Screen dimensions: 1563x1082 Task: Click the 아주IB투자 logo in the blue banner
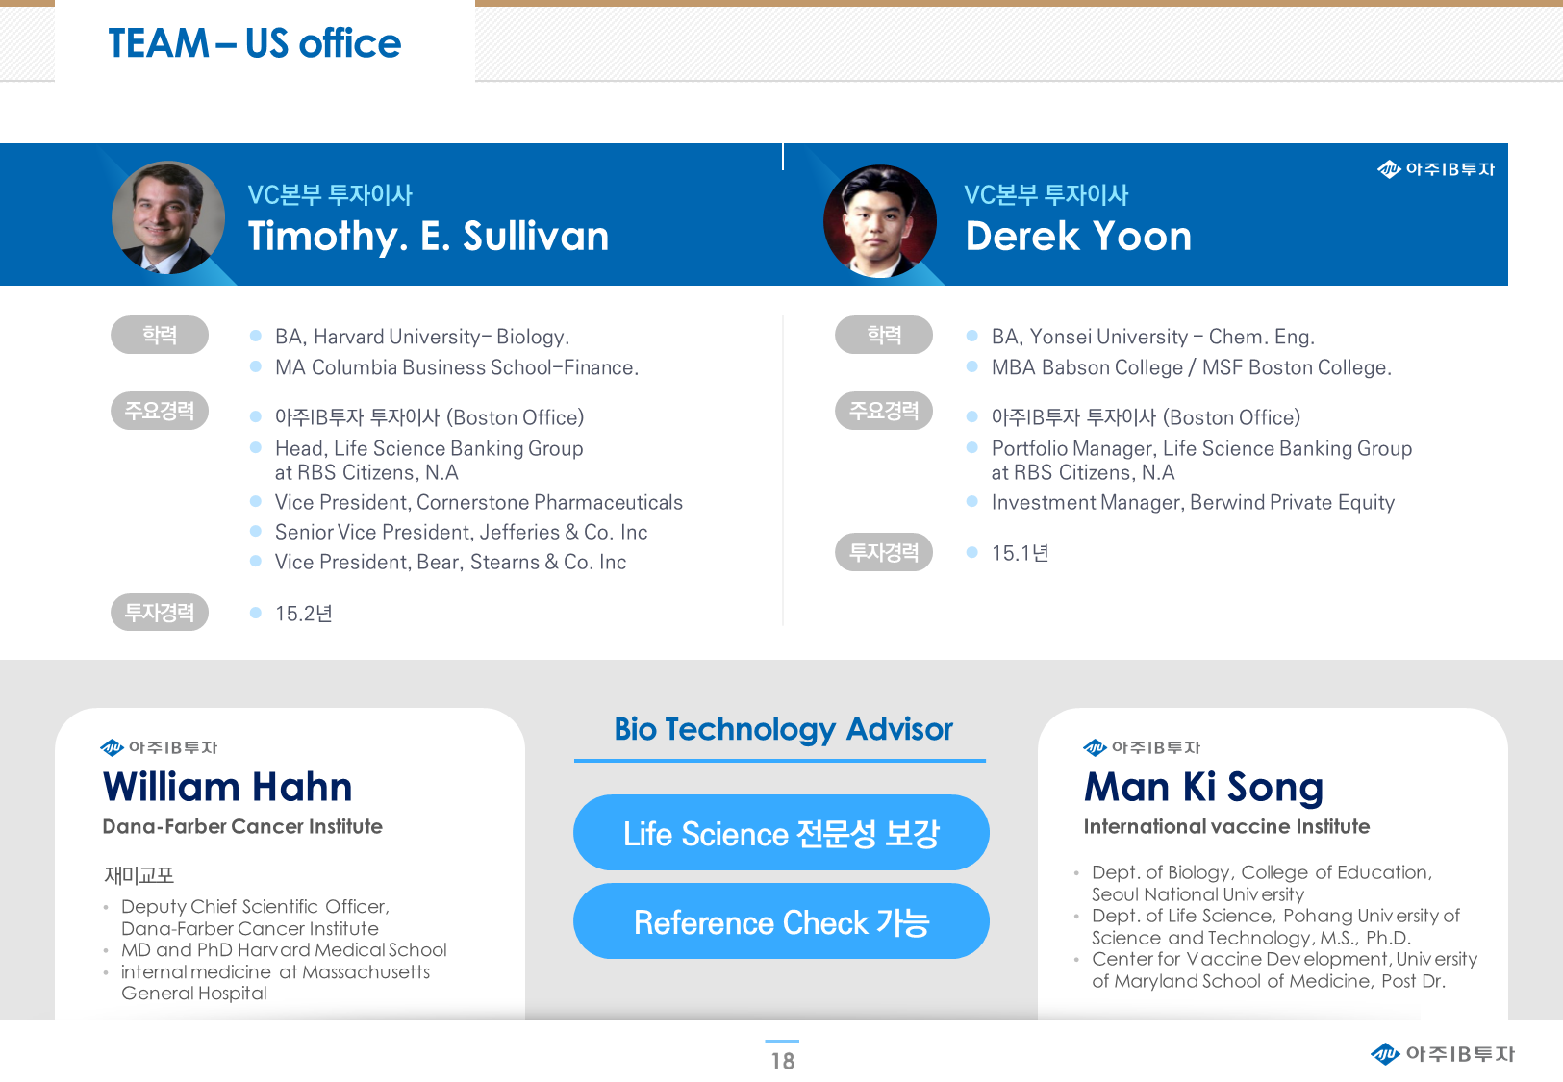1436,169
